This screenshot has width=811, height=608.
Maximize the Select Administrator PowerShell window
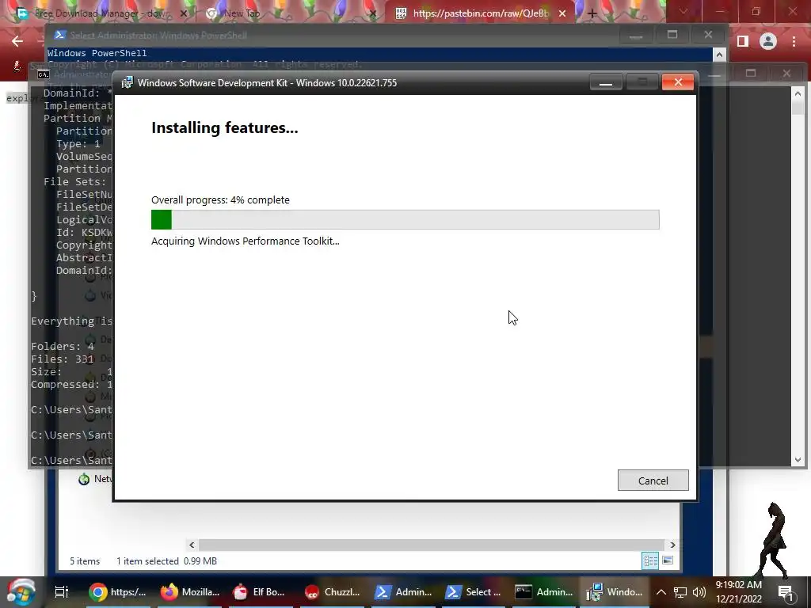tap(672, 35)
